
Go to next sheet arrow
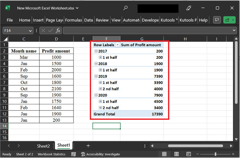tap(18, 146)
